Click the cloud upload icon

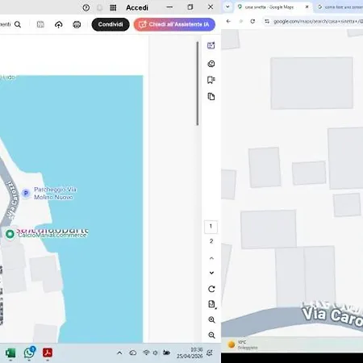pos(59,24)
